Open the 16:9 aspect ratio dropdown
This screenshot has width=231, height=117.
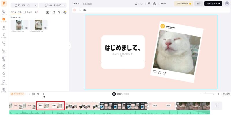(x=76, y=4)
